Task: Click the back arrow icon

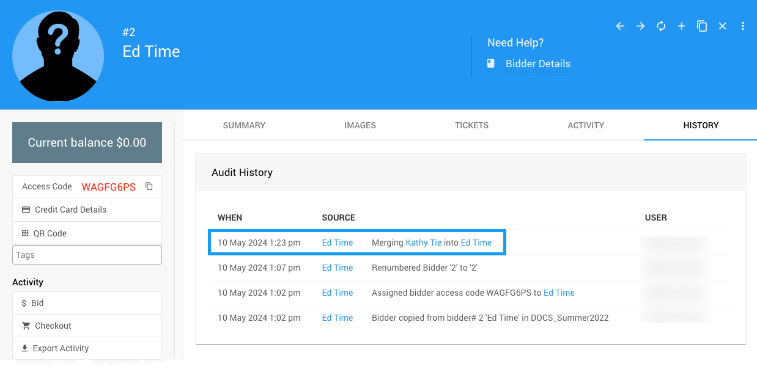Action: pyautogui.click(x=620, y=26)
